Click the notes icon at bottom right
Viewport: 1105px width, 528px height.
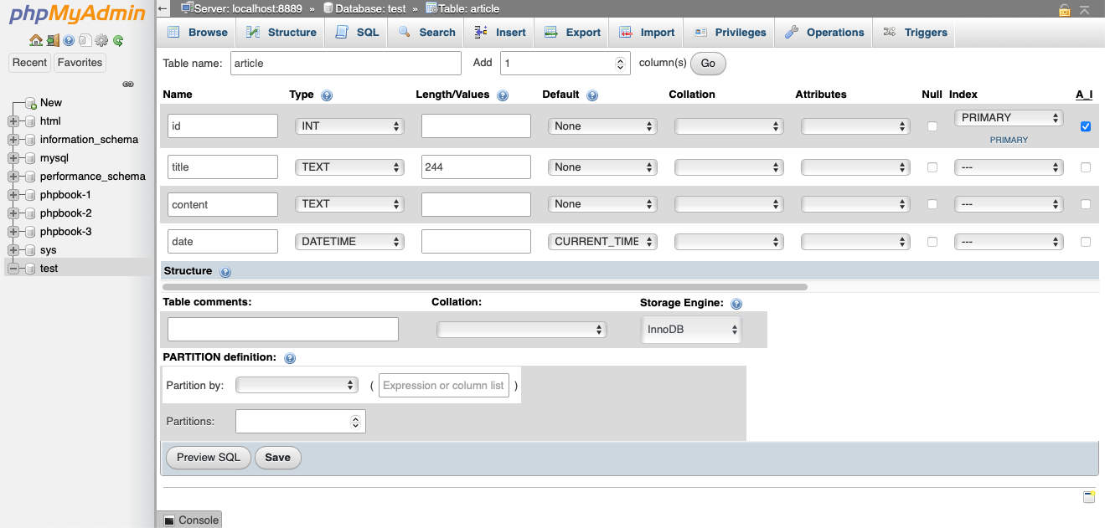tap(1089, 497)
